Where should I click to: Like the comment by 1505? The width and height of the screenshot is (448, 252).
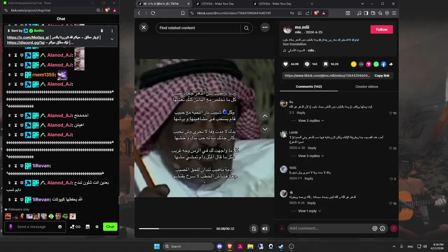tap(391, 179)
